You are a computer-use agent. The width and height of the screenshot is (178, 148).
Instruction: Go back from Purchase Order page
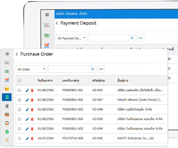click(x=17, y=54)
